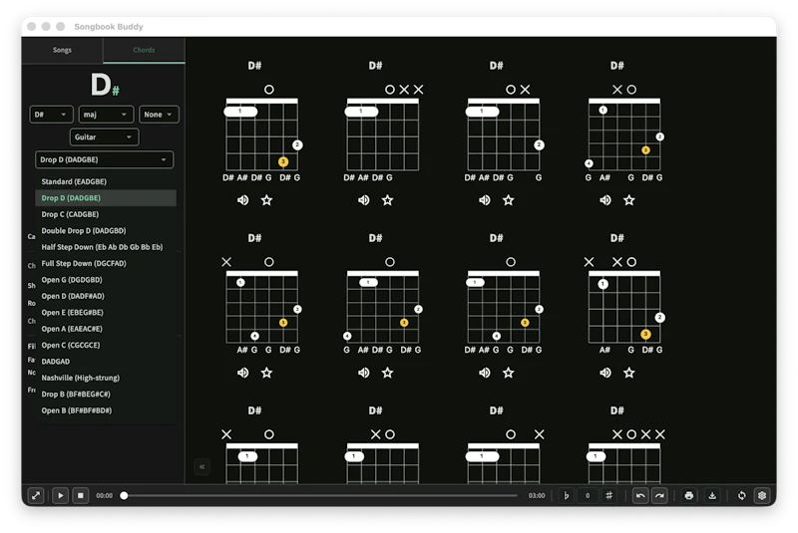Click the 00:00 elapsed time label
This screenshot has width=798, height=533.
point(105,495)
